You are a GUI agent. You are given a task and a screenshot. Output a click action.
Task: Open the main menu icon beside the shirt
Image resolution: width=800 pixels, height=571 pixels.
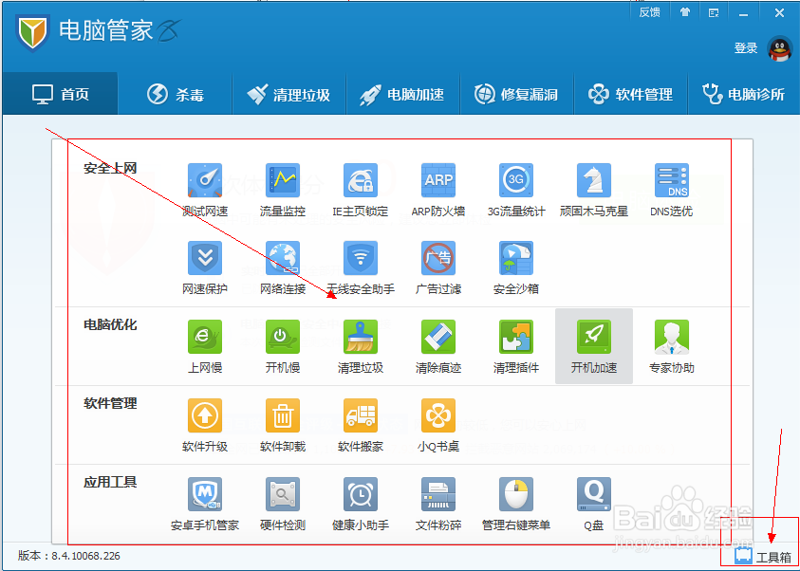point(714,13)
